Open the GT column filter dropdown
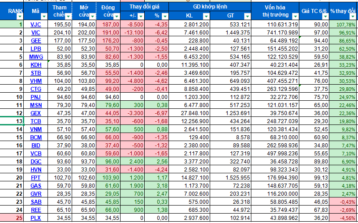 pyautogui.click(x=247, y=16)
